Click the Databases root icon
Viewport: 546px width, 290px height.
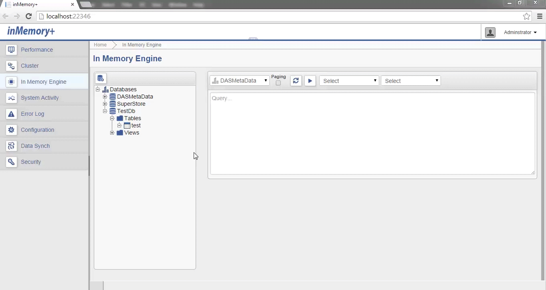tap(105, 89)
